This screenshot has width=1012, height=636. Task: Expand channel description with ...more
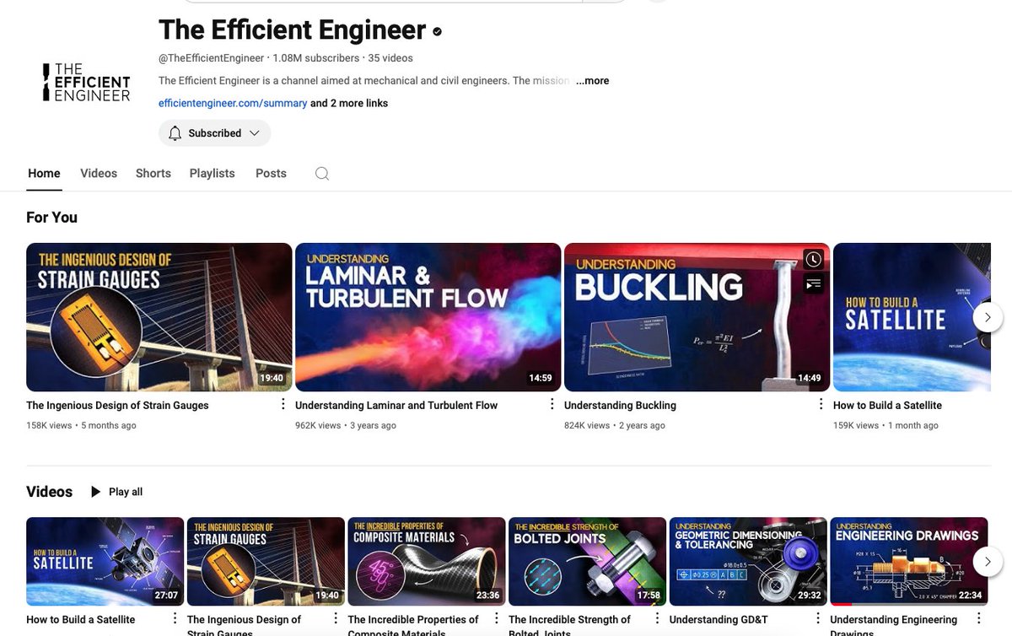pyautogui.click(x=592, y=81)
